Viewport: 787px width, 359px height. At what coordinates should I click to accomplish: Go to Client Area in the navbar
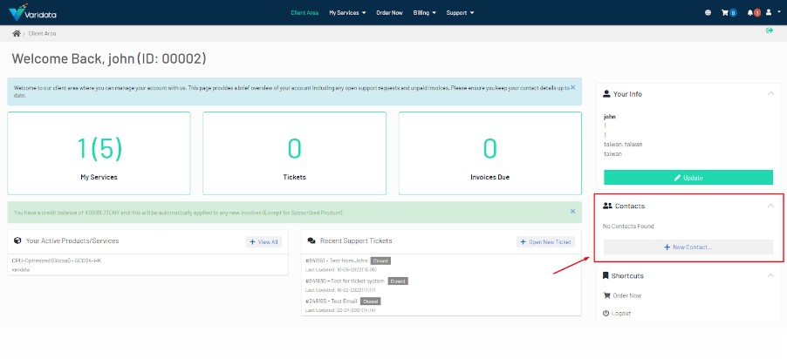point(305,12)
